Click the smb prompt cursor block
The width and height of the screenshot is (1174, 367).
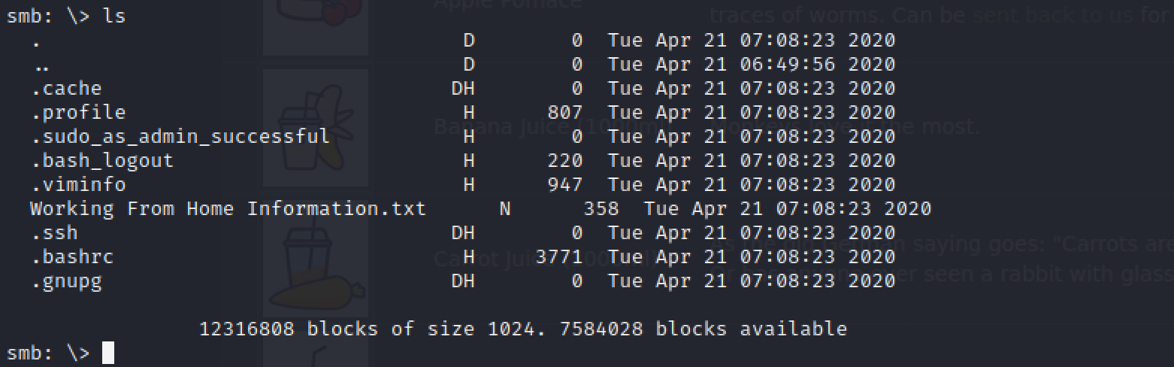(108, 353)
